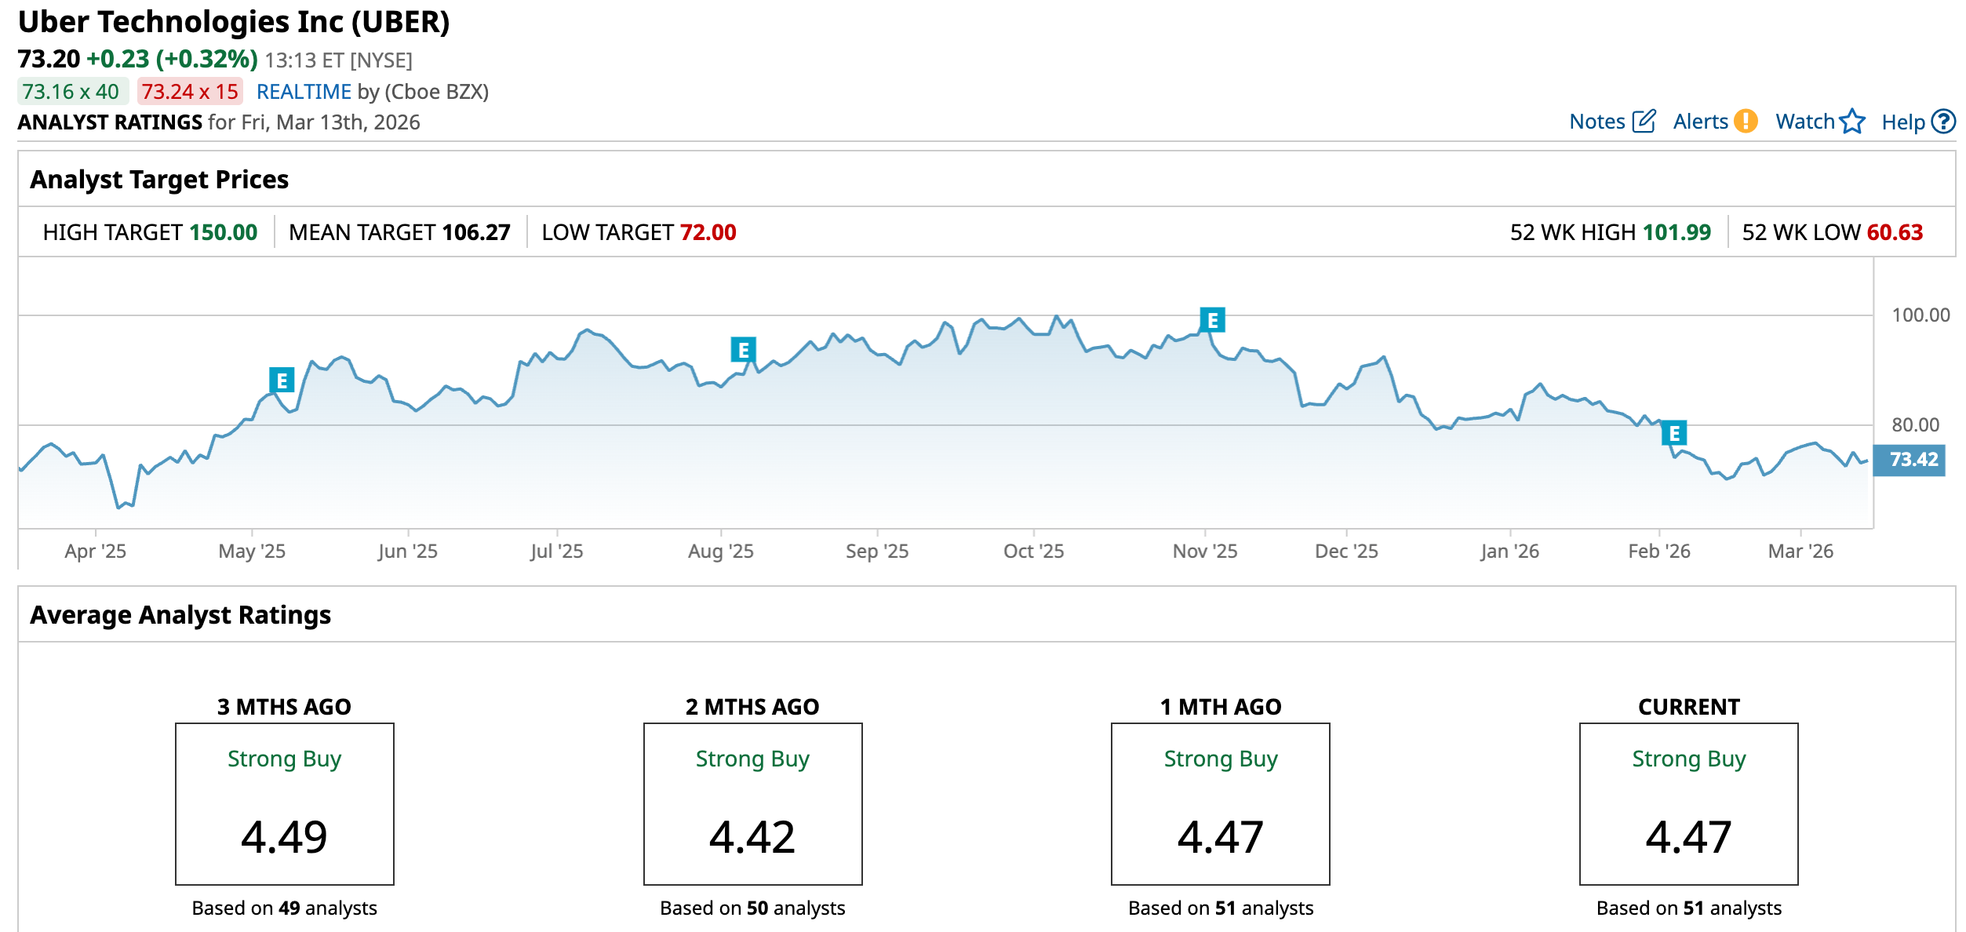1966x932 pixels.
Task: Click the Nov '25 earnings E marker
Action: click(x=1212, y=320)
